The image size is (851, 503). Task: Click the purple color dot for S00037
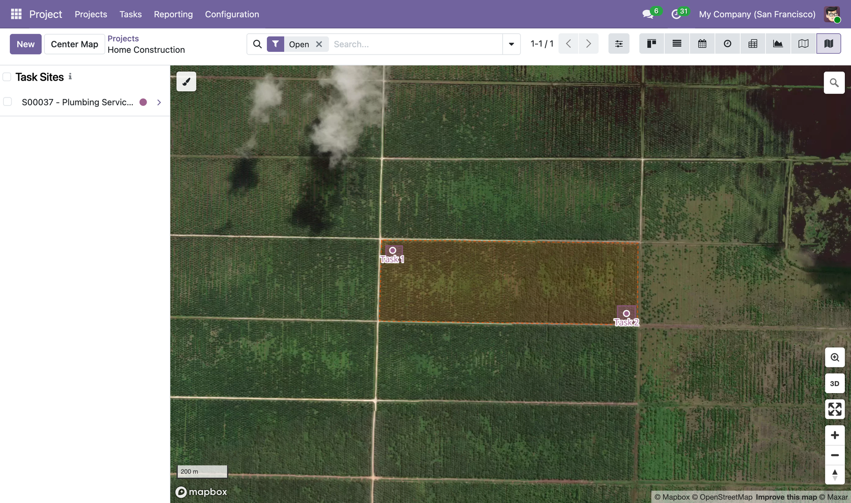[143, 102]
